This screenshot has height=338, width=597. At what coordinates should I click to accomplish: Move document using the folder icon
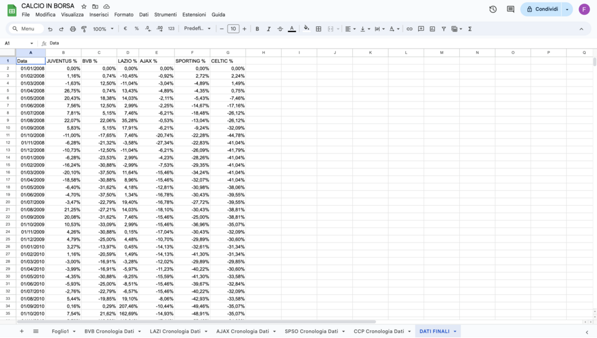pyautogui.click(x=95, y=7)
